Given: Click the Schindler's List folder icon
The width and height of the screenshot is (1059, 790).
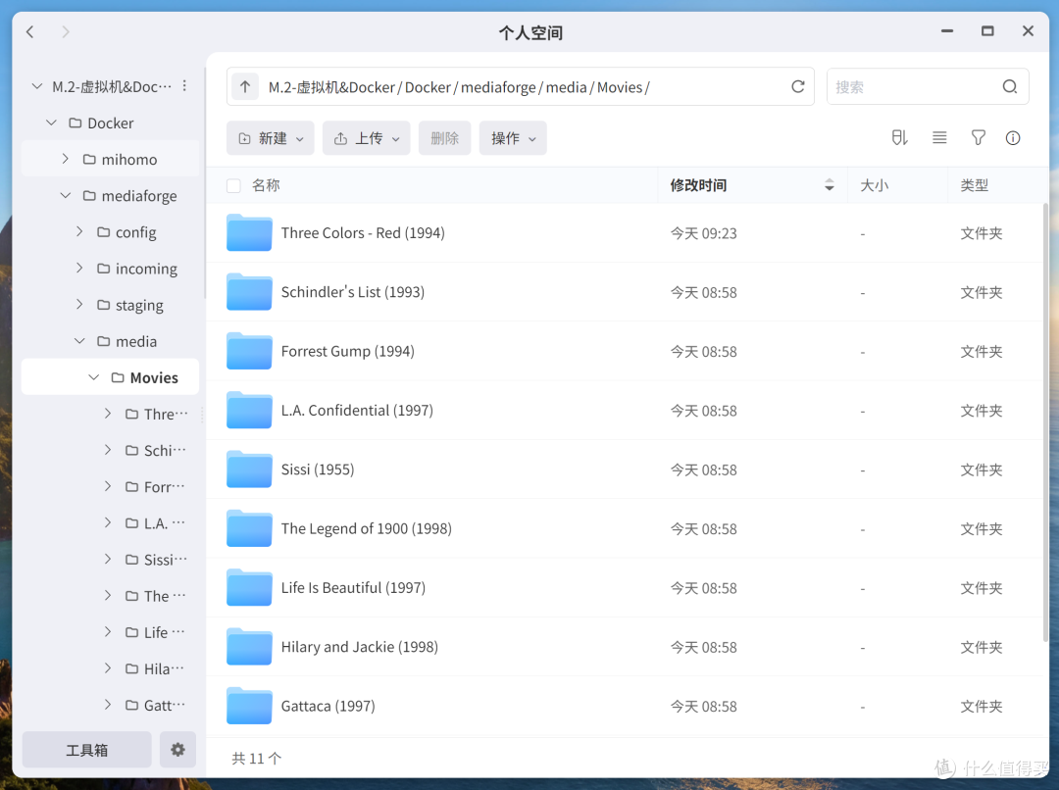Looking at the screenshot, I should coord(249,292).
